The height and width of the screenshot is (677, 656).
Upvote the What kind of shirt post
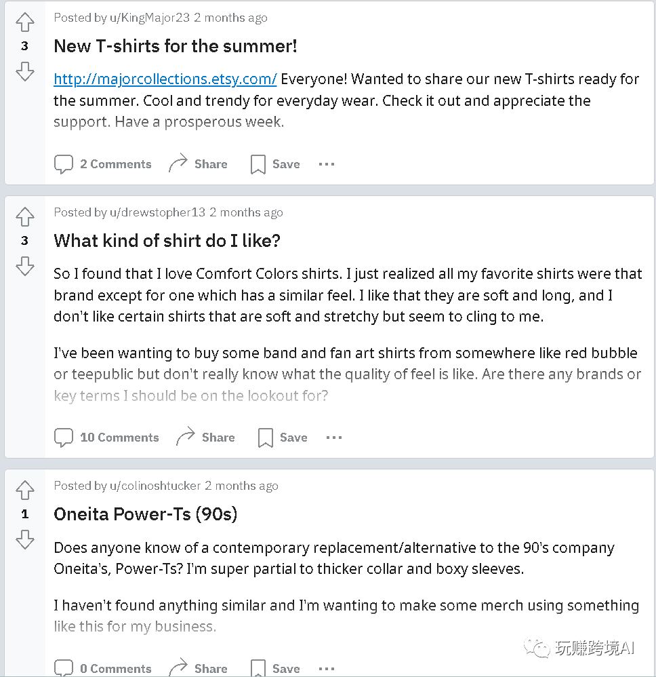tap(25, 217)
